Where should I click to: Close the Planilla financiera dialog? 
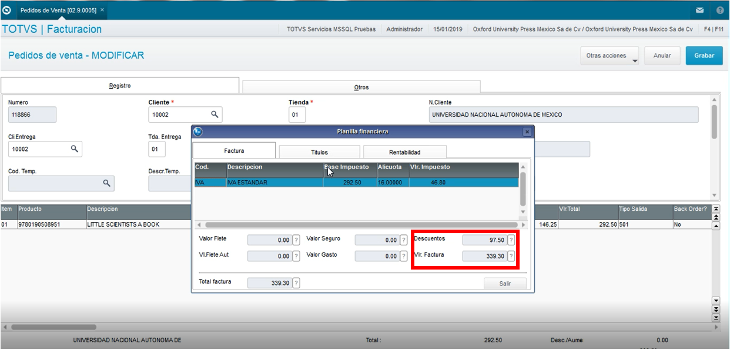tap(527, 132)
